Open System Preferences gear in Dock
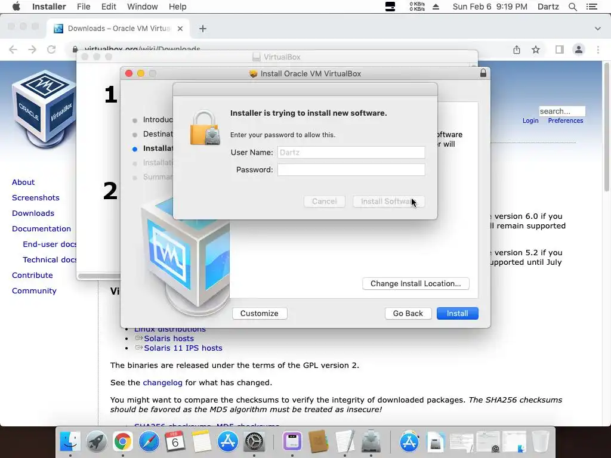Screen dimensions: 611x458 (x=254, y=442)
